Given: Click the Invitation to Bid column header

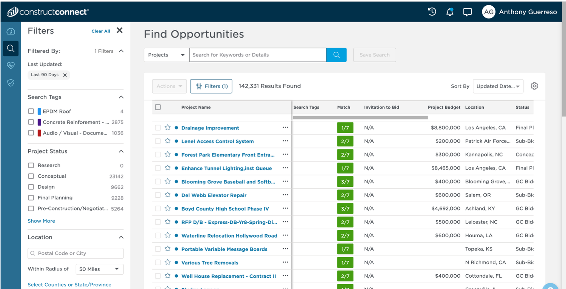Looking at the screenshot, I should (x=381, y=107).
